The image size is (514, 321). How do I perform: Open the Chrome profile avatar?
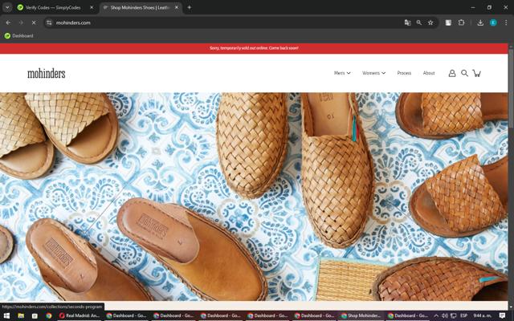493,22
